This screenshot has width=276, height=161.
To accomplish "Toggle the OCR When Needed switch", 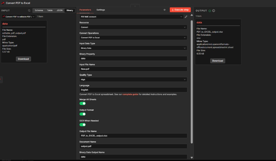I will click(82, 125).
